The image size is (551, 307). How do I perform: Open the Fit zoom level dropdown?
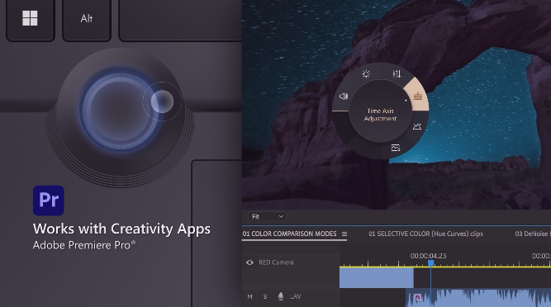coord(267,216)
